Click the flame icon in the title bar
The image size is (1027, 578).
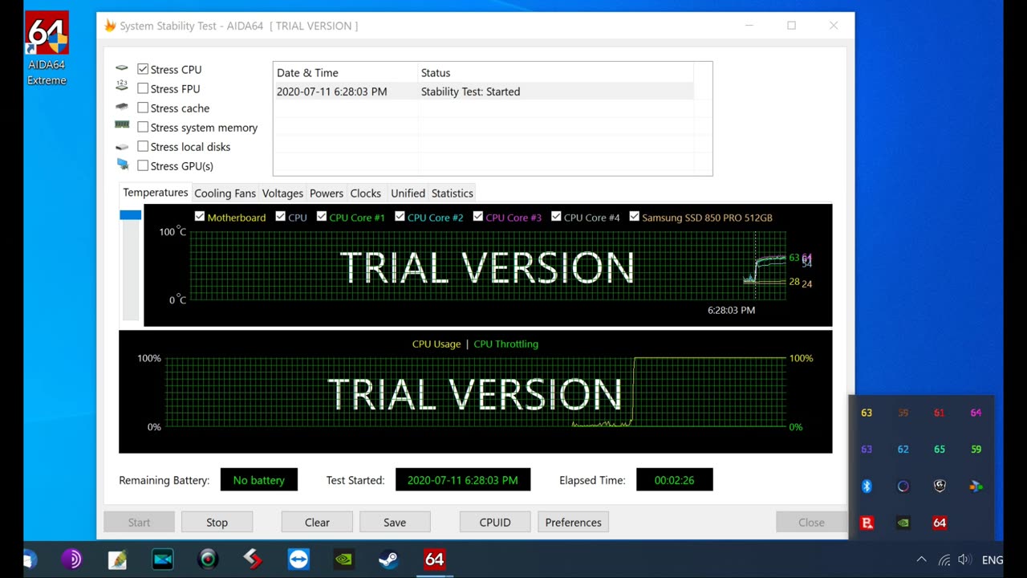tap(111, 26)
